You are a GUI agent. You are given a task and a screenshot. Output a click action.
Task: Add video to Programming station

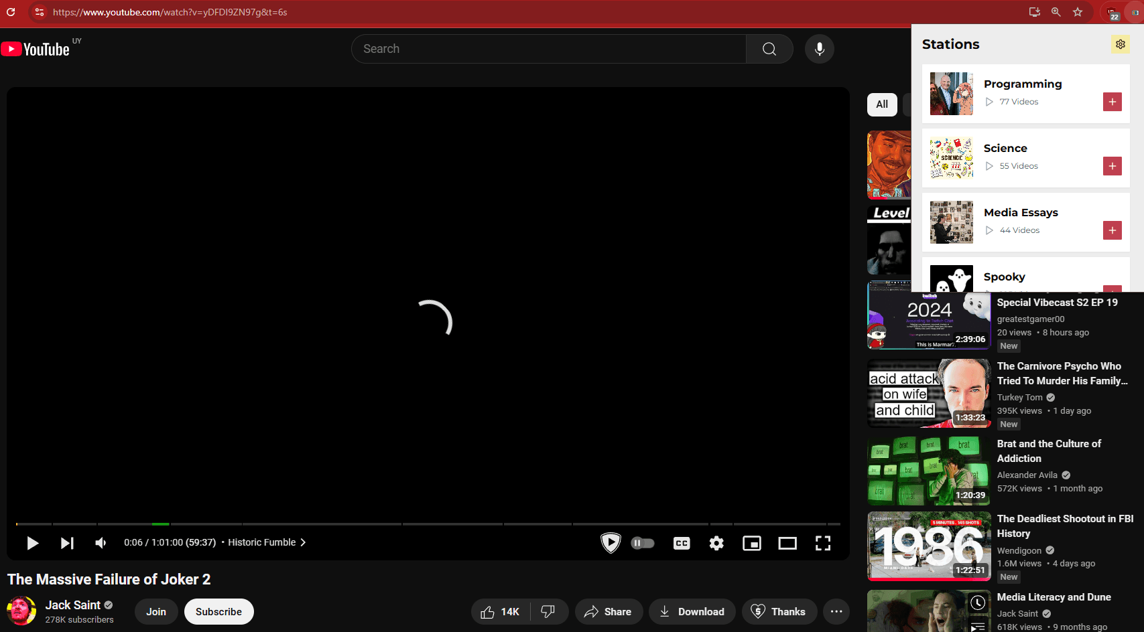(x=1112, y=102)
